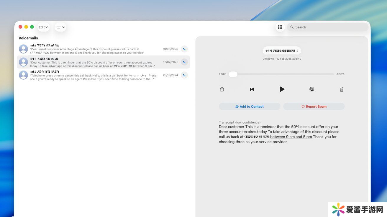The width and height of the screenshot is (387, 217).
Task: Click in the Search field
Action: (x=327, y=27)
